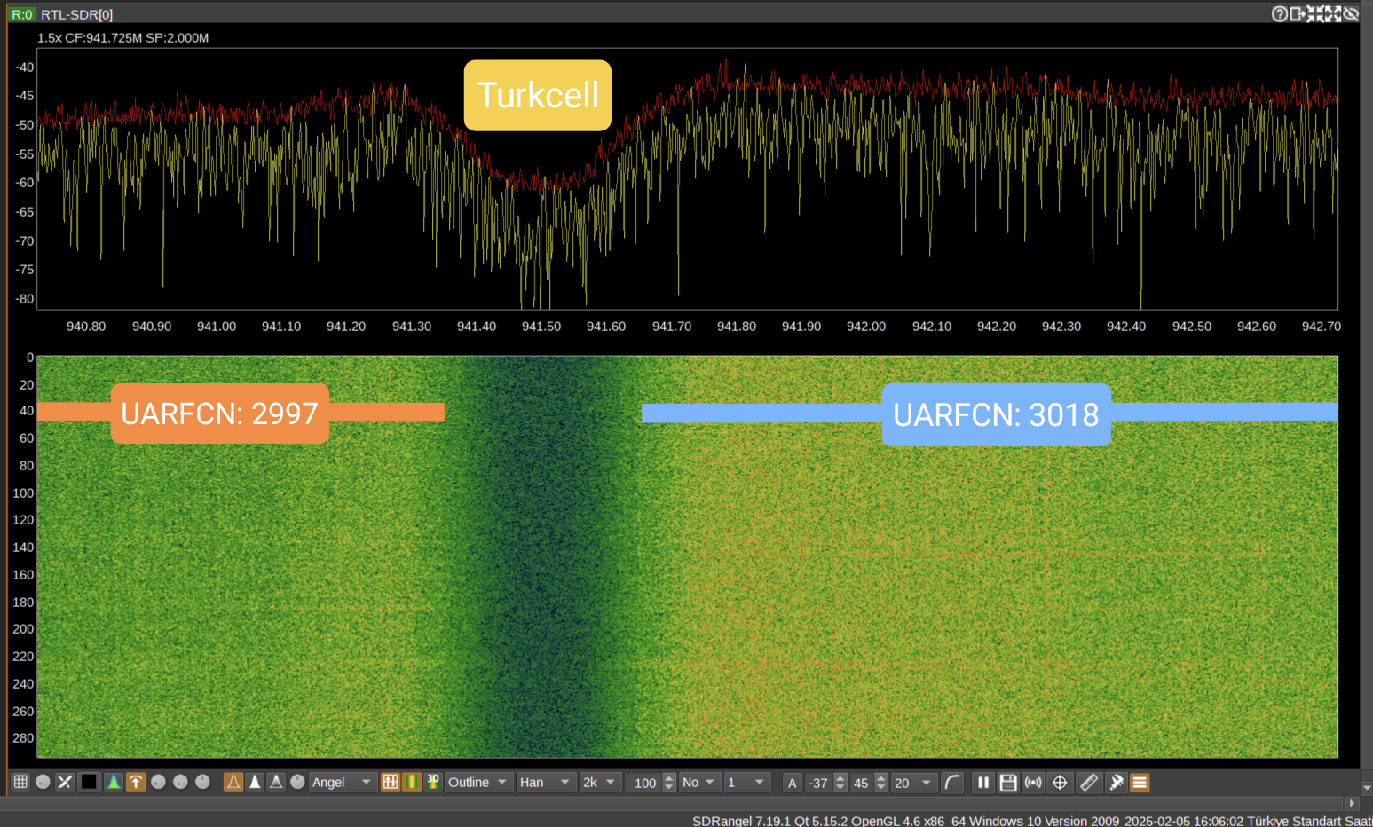Toggle the green bar display icon

[x=411, y=782]
